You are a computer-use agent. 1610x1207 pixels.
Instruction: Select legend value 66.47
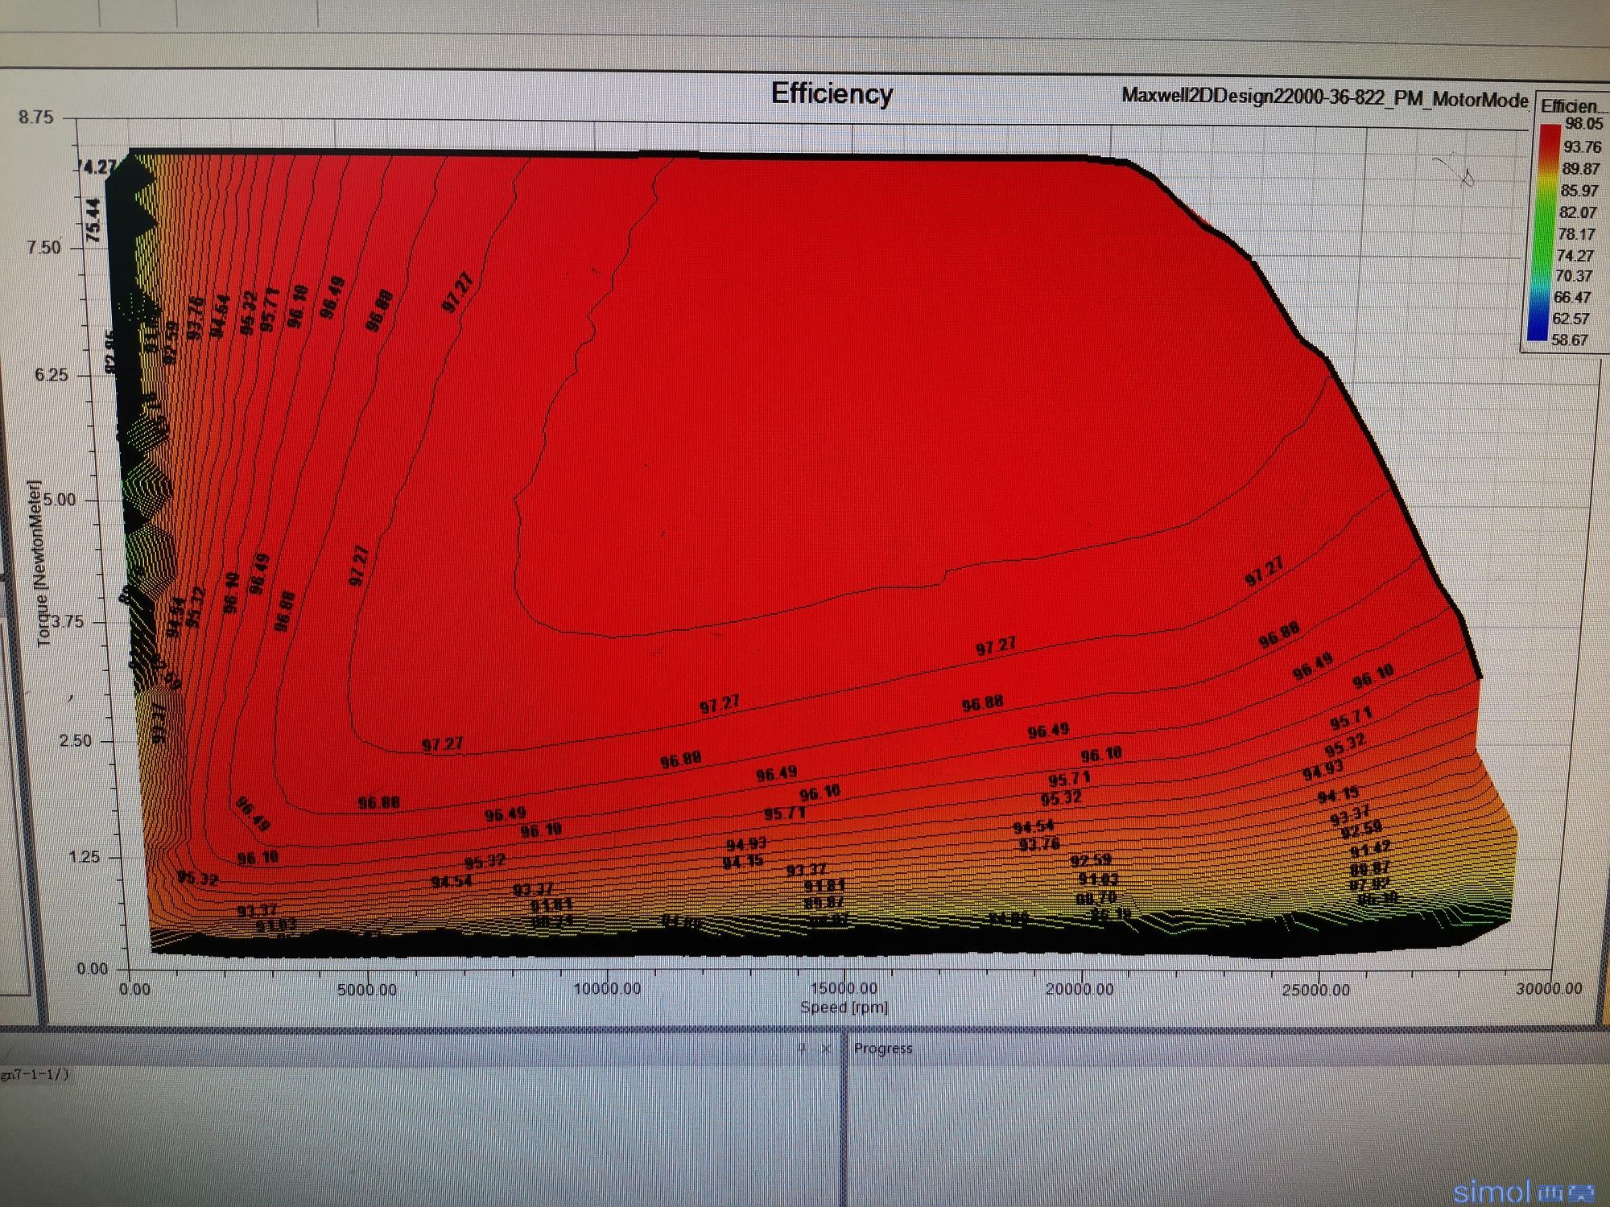tap(1571, 297)
